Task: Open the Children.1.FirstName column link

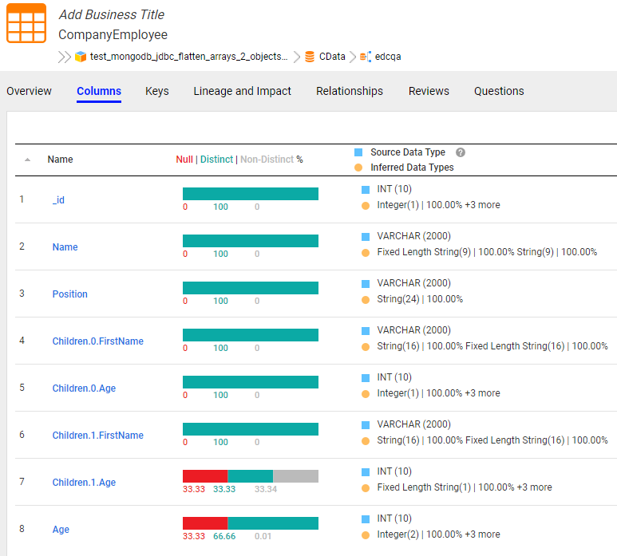Action: tap(98, 436)
